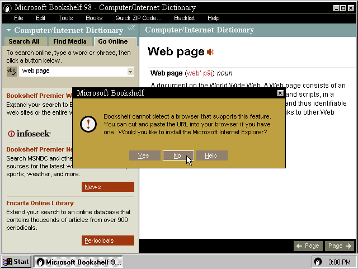Click the infoseek logo
Screen dimensions: 358x269
(29, 134)
